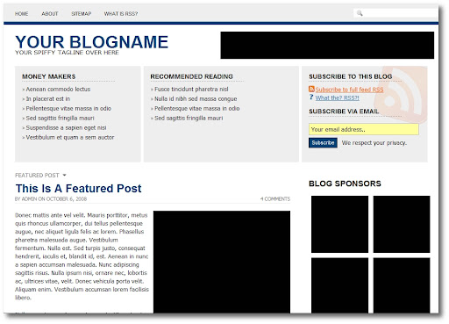
Task: Open Recommended Reading Sed sagittis fringilla link
Action: 189,118
